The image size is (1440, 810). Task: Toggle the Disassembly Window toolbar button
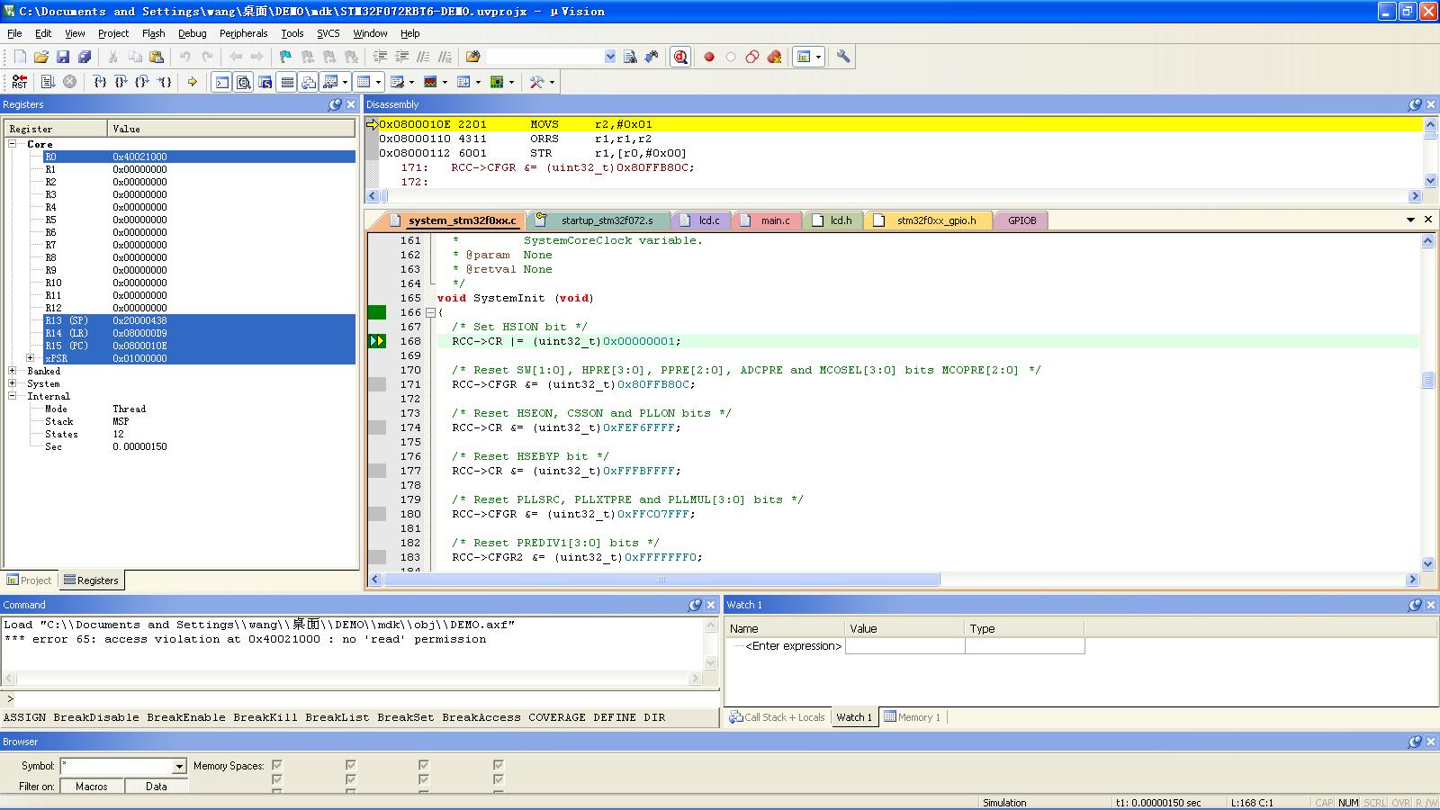[x=243, y=82]
